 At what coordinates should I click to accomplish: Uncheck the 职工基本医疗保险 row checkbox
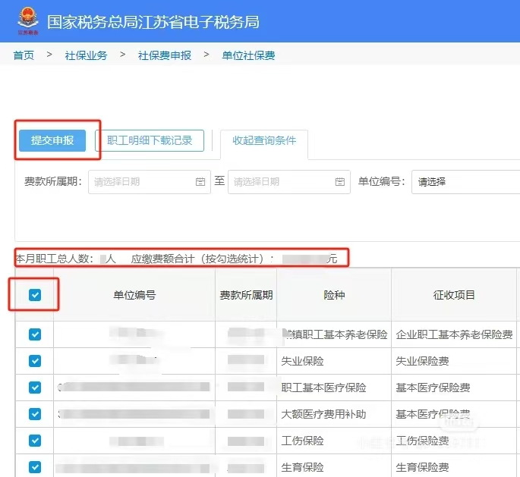35,388
